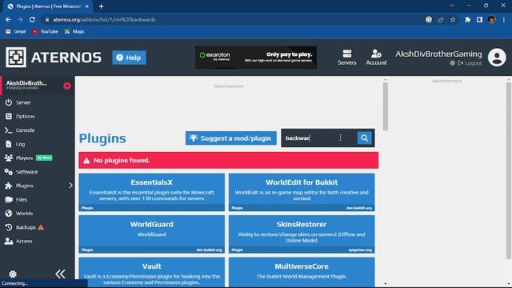Bookmark this page star icon
This screenshot has height=288, width=512.
(453, 19)
